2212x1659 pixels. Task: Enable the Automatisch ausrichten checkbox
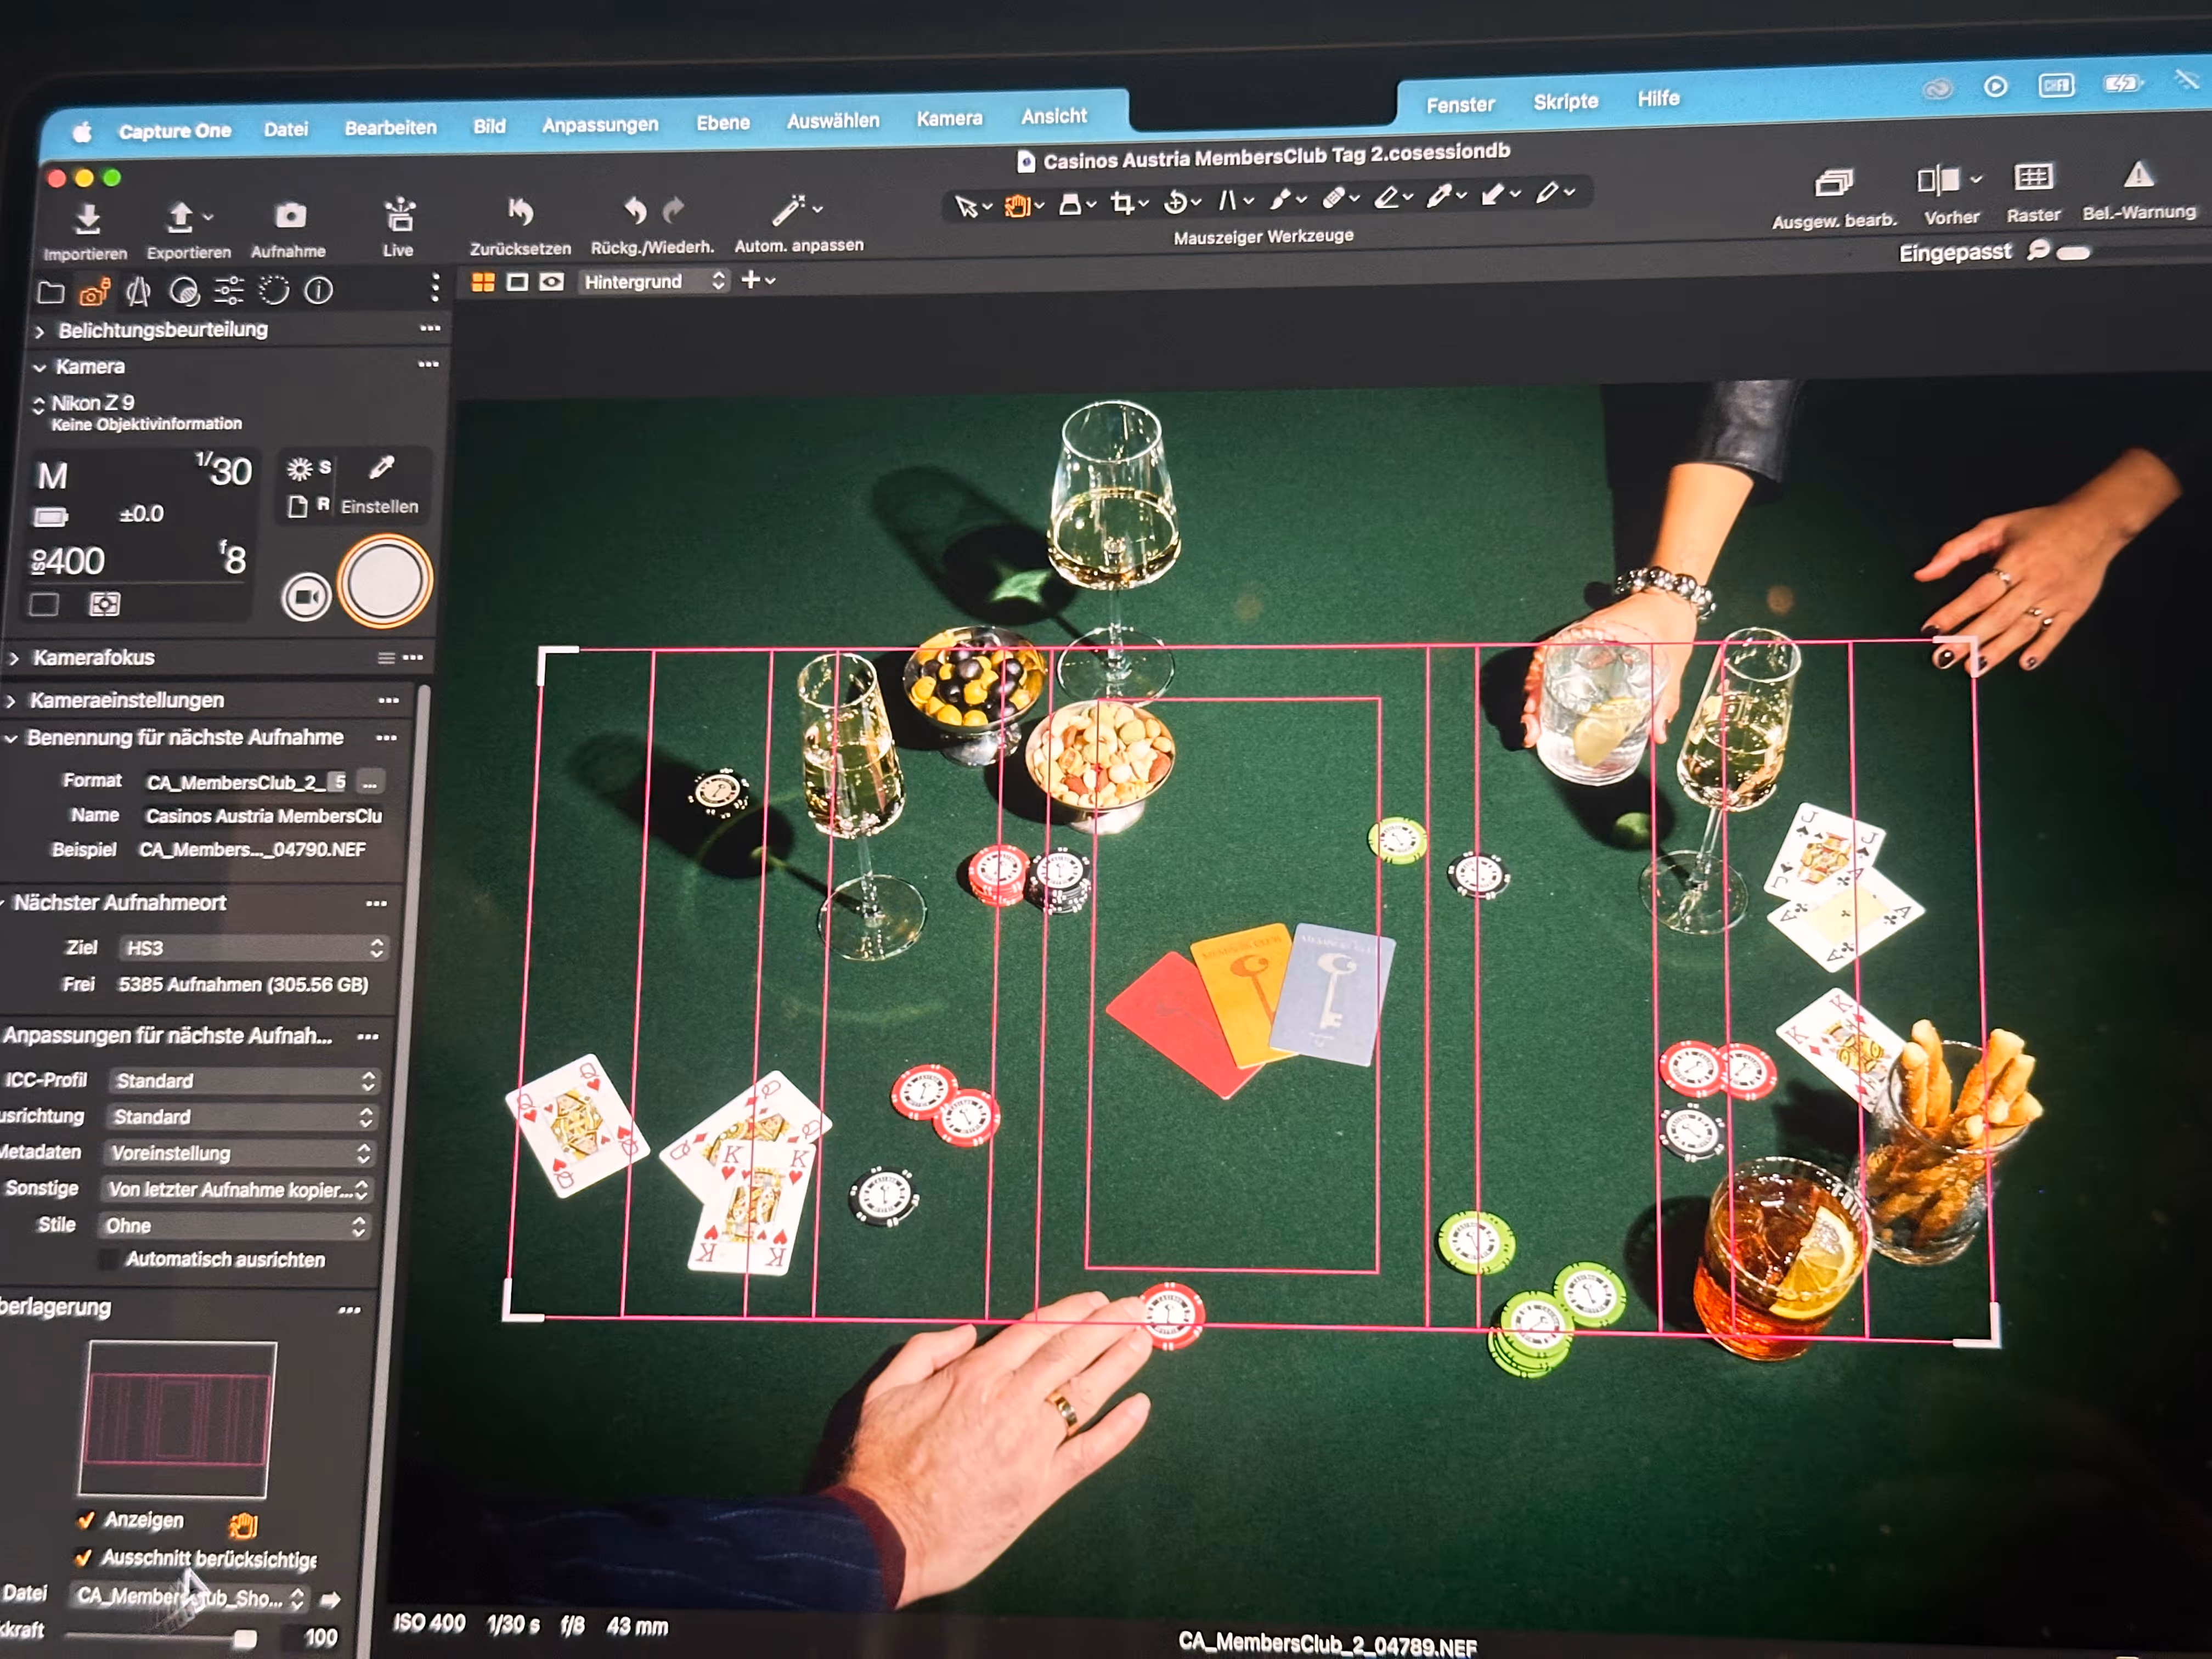[x=108, y=1259]
